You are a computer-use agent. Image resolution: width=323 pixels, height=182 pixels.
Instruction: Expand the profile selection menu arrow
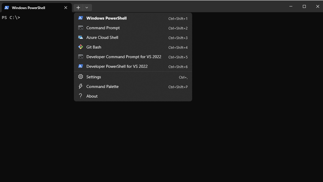pos(87,8)
